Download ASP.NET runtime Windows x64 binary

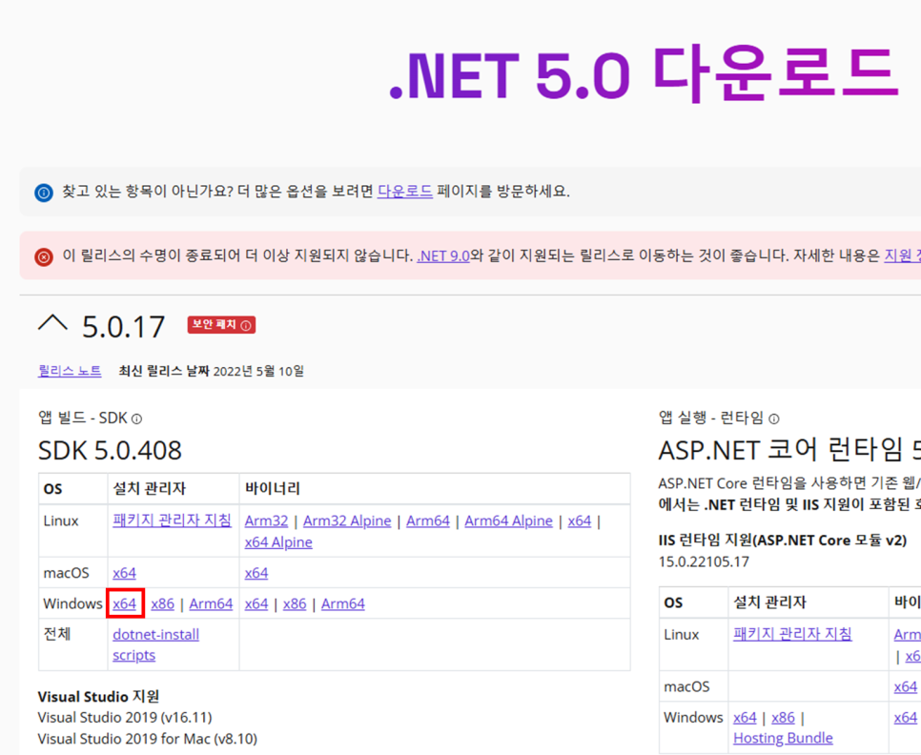[905, 718]
